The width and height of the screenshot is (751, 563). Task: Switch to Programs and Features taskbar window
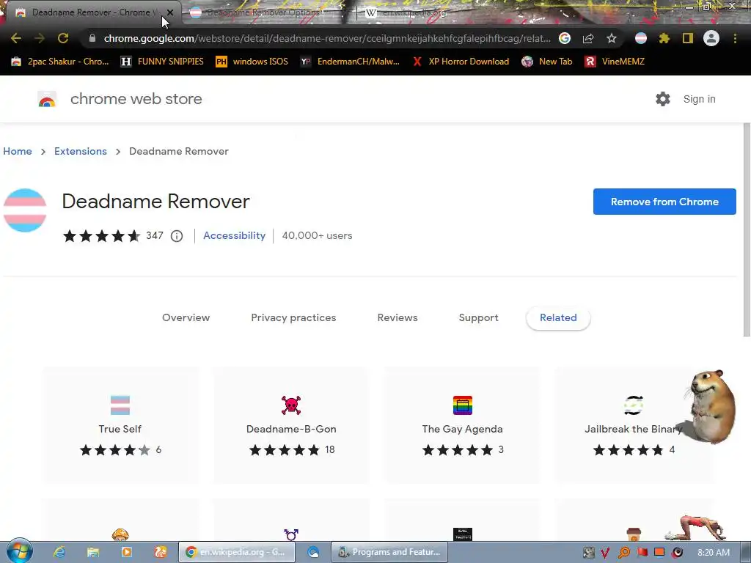click(389, 552)
